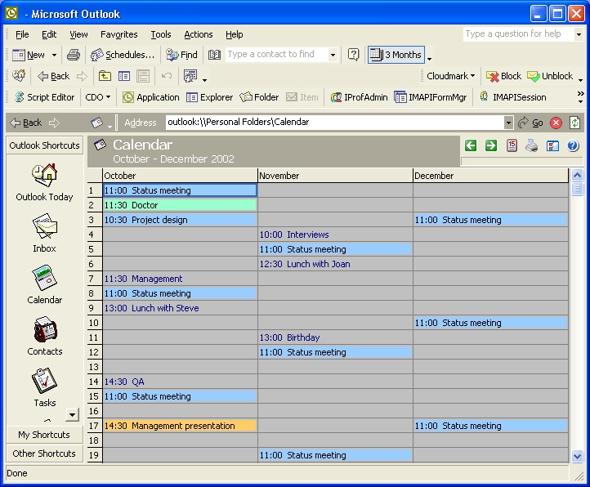Image resolution: width=590 pixels, height=487 pixels.
Task: Expand the help question dropdown arrow
Action: (x=579, y=34)
